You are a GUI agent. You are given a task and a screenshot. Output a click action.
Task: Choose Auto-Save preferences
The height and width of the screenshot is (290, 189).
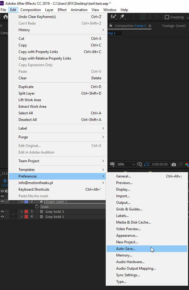point(147,249)
